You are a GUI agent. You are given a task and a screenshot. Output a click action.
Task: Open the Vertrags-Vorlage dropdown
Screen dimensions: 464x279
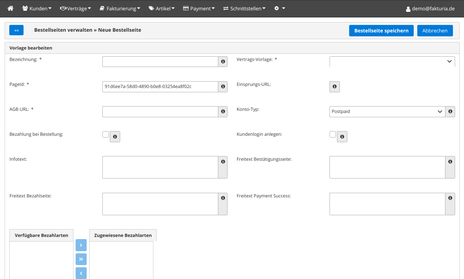pos(392,62)
